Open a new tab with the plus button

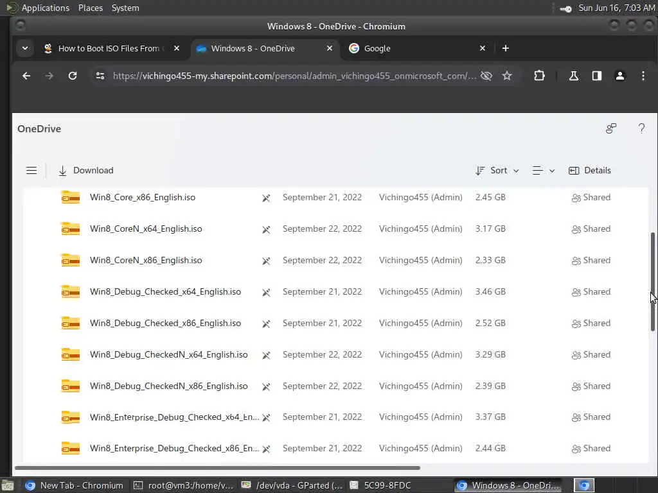[506, 48]
